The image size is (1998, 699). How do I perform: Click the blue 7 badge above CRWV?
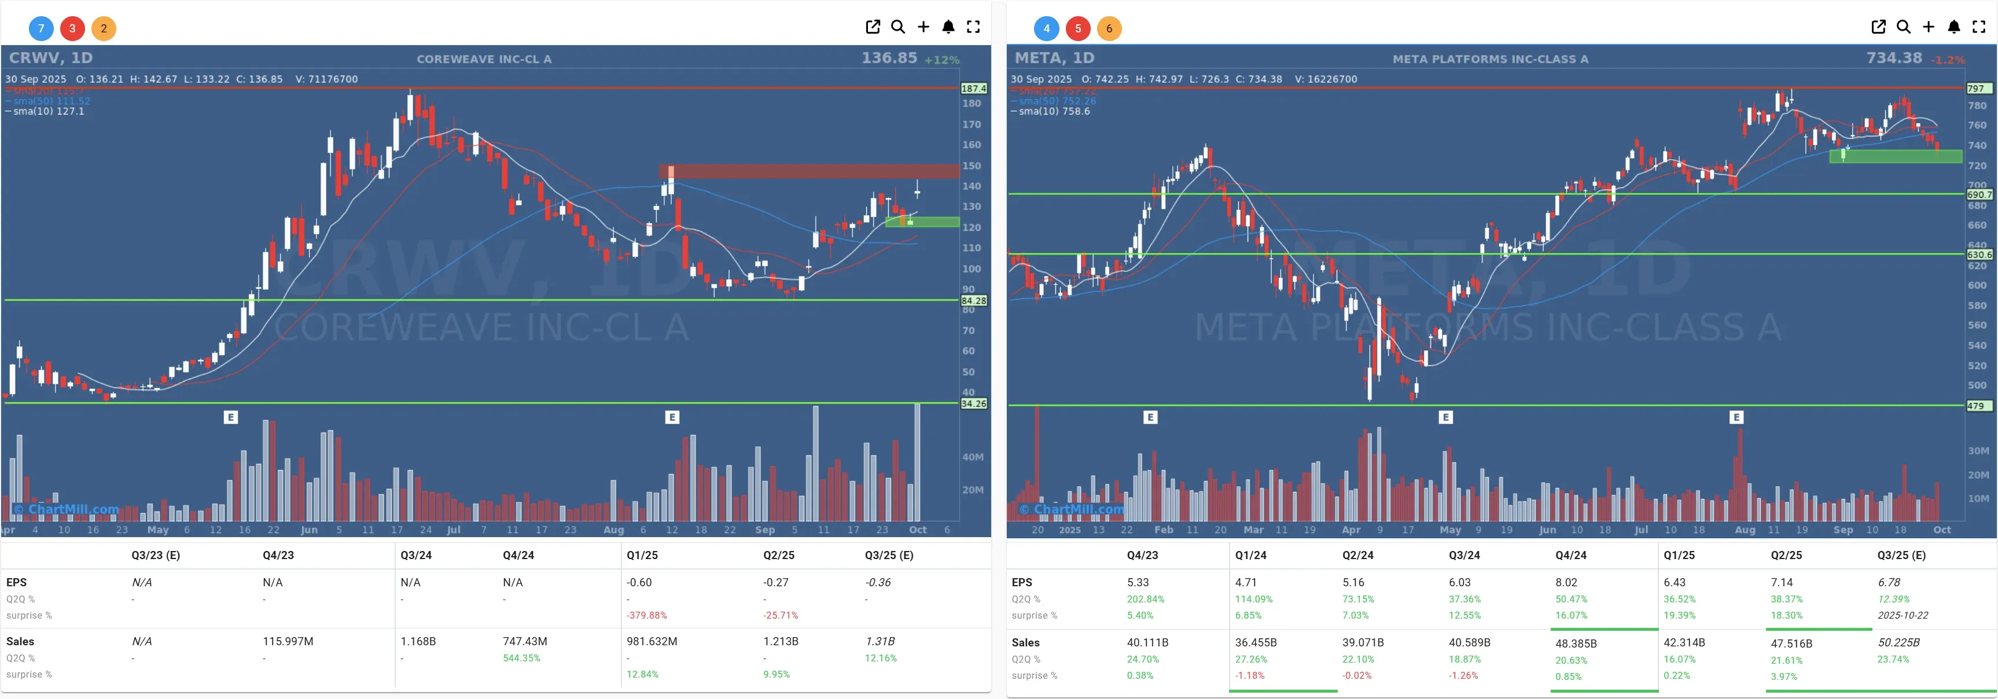[x=41, y=29]
